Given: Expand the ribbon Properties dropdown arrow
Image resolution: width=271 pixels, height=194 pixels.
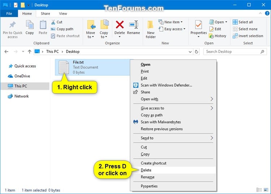Looking at the screenshot, I should click(x=198, y=36).
